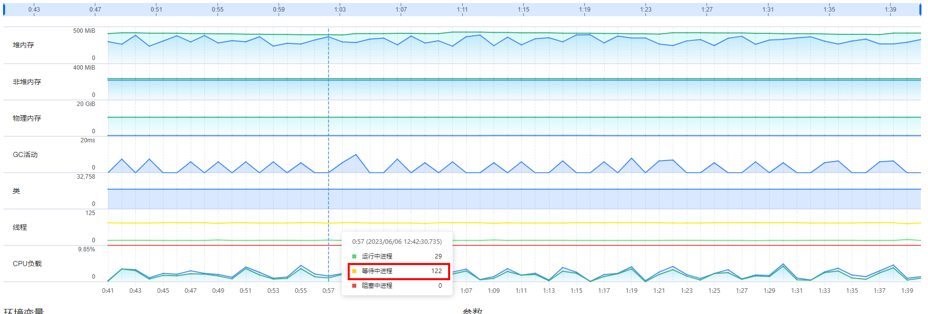The height and width of the screenshot is (314, 928).
Task: Click the tooltip timestamp 0:57 (2023/06/06 12:42:30.735)
Action: (x=397, y=242)
